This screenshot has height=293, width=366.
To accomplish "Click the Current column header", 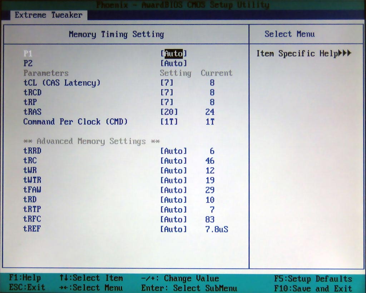I will coord(217,73).
